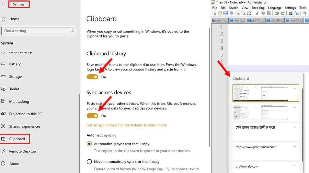Close the new 1 tab
309x173 pixels.
tap(226, 21)
